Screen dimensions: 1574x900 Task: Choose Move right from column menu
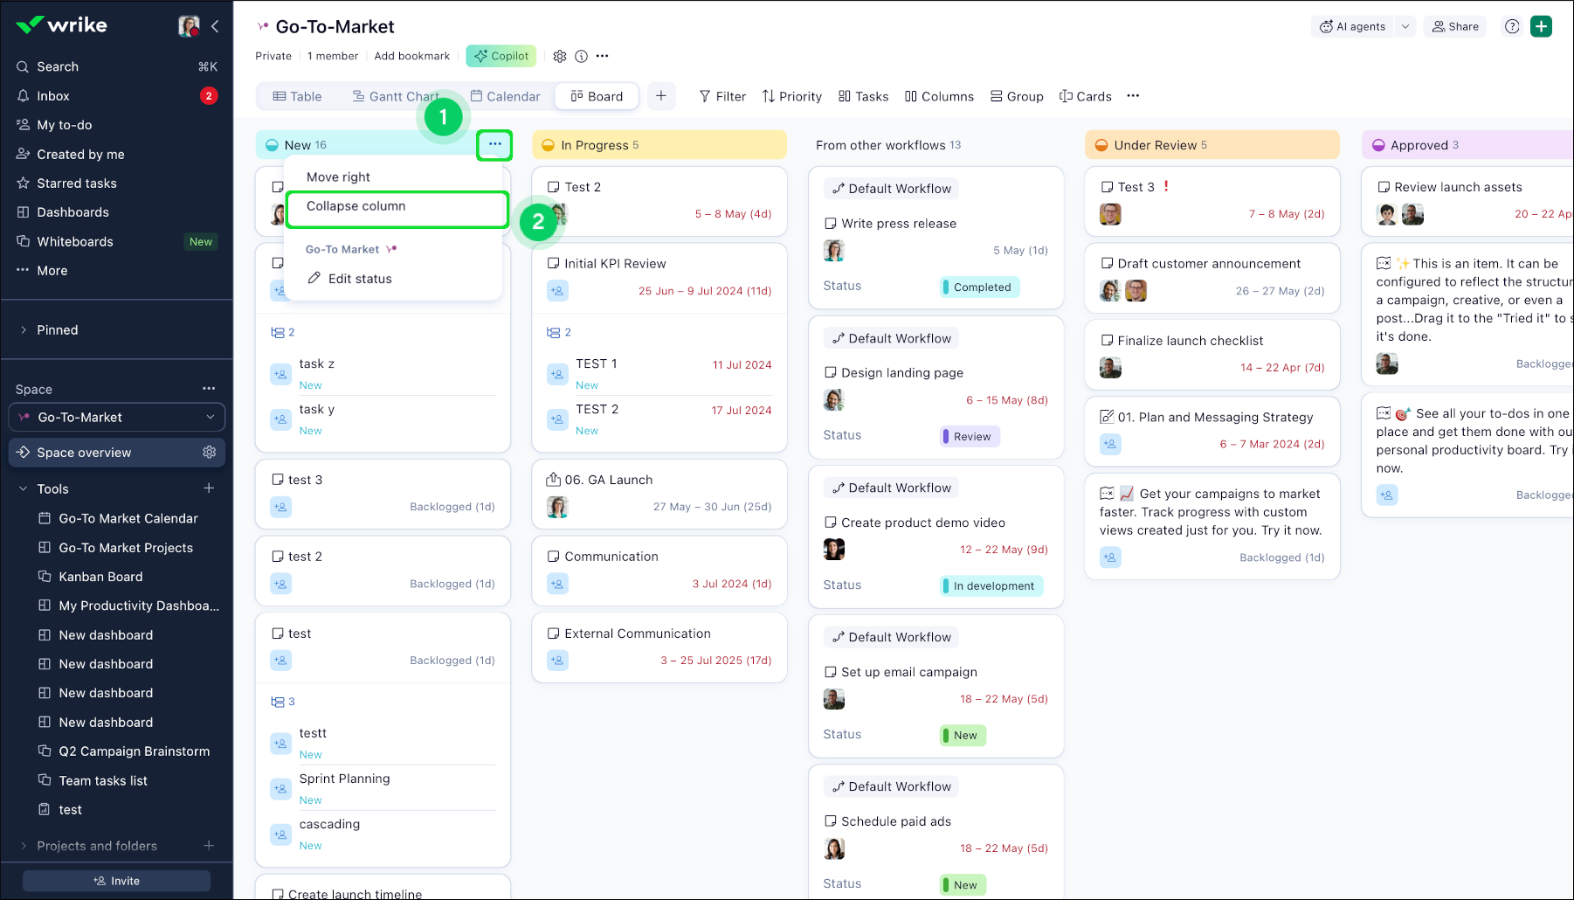(x=338, y=177)
